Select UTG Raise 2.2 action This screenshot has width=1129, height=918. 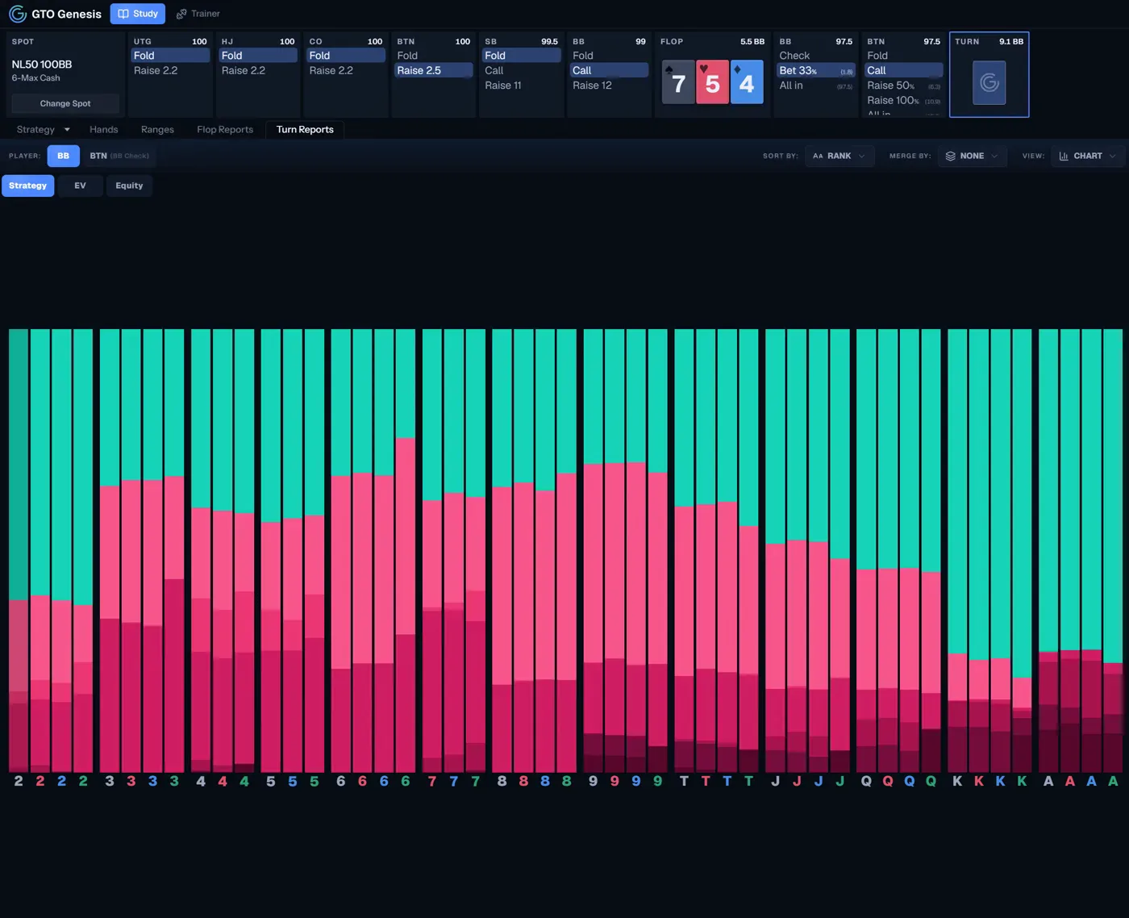coord(170,70)
